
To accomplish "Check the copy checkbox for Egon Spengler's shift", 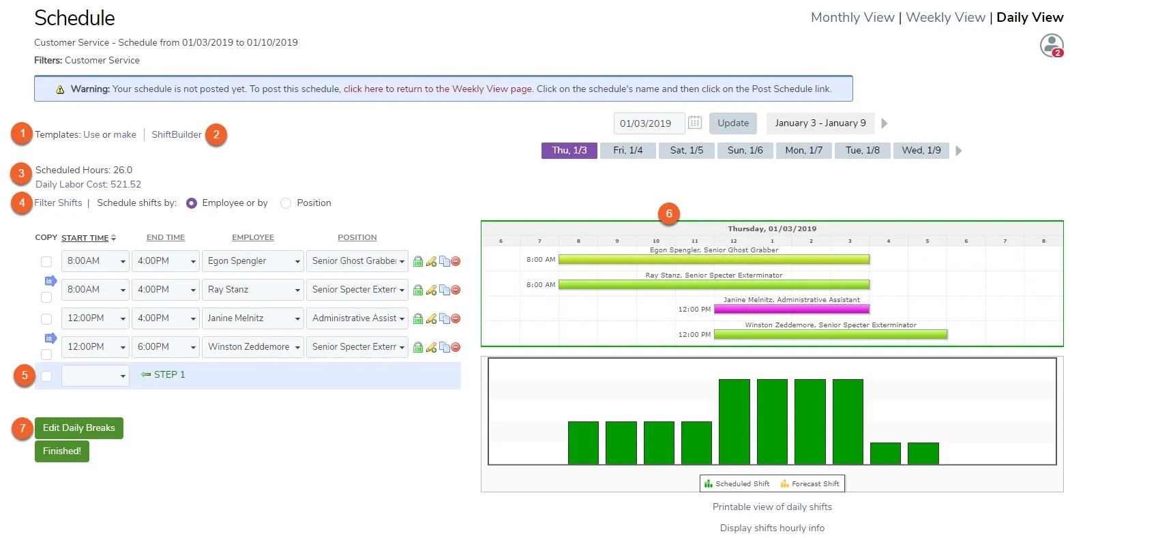I will 46,262.
